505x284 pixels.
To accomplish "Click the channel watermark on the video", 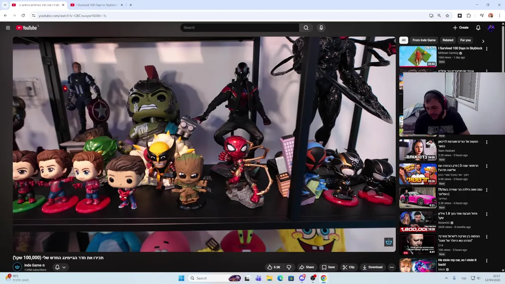I will (389, 242).
